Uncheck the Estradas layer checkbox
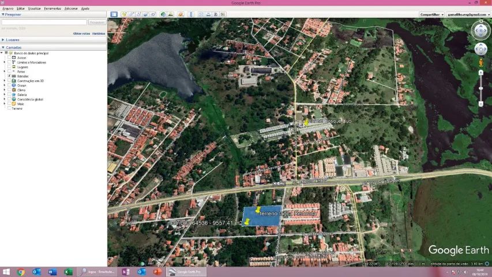 tap(9, 76)
